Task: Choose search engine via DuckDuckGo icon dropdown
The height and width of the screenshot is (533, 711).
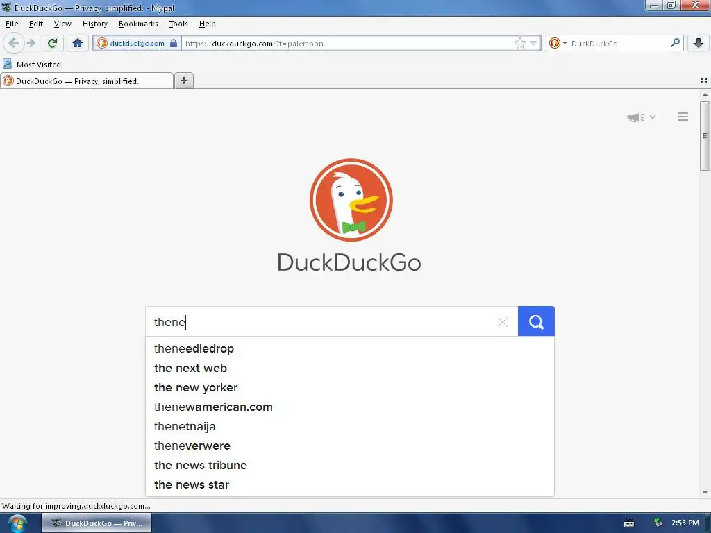Action: [558, 44]
